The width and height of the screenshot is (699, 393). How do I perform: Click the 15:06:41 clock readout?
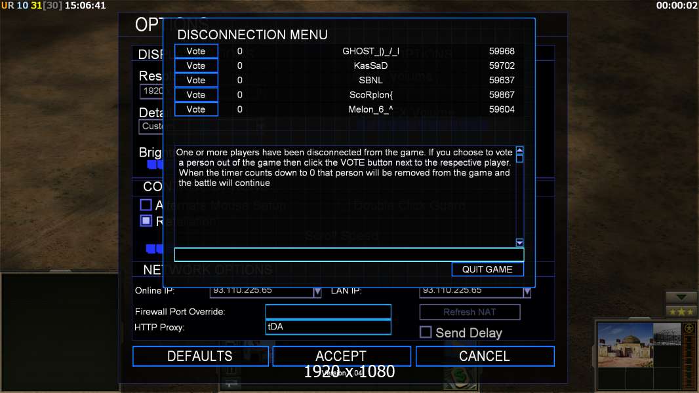85,6
